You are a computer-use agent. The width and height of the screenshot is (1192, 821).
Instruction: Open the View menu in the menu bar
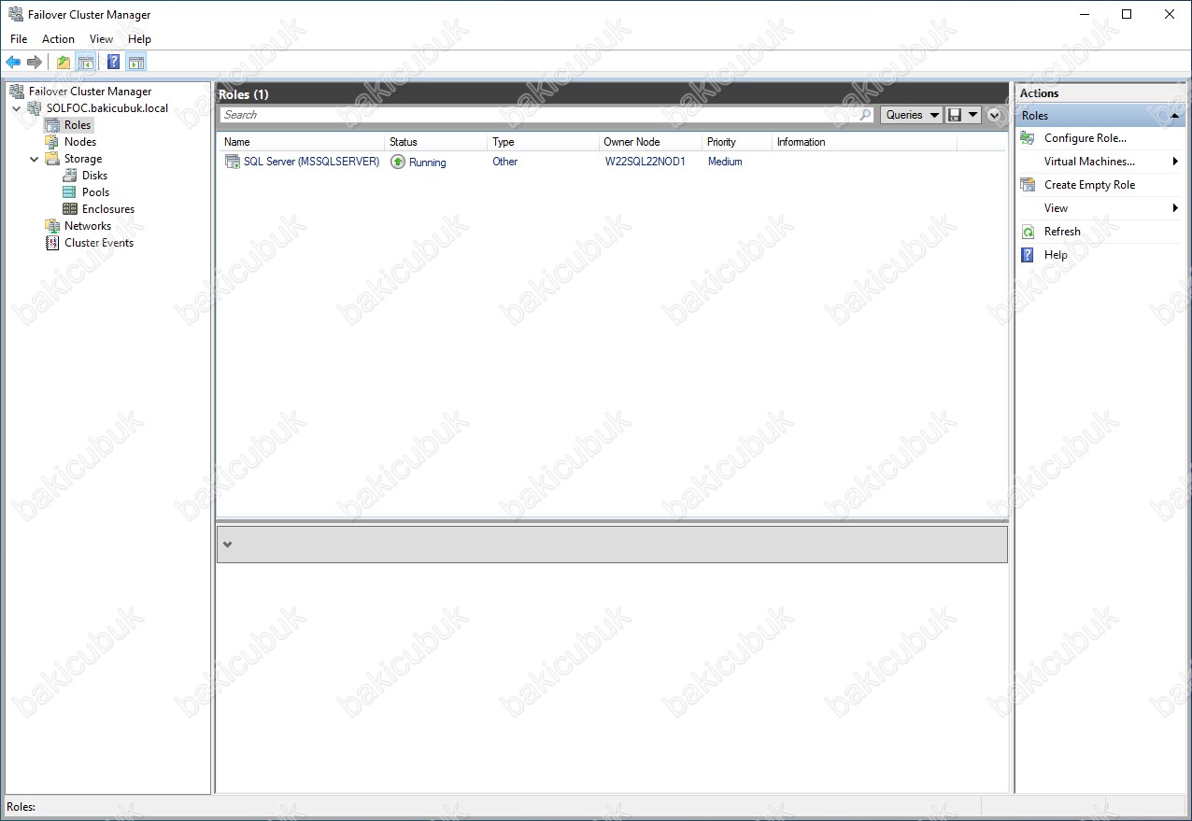click(x=101, y=39)
